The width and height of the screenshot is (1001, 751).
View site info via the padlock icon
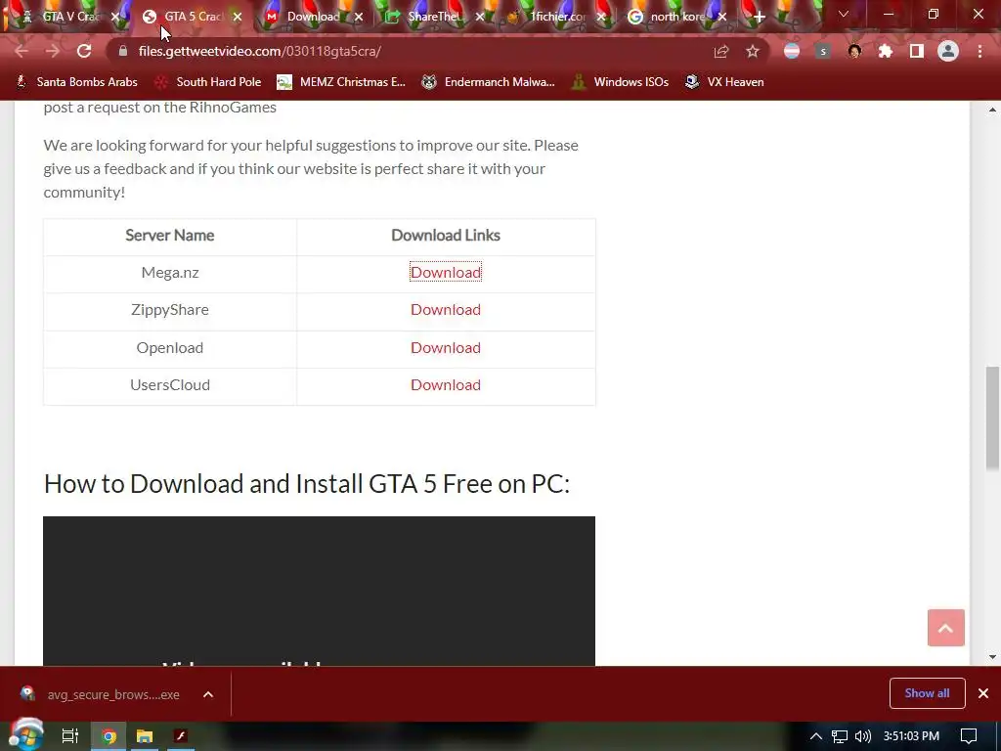[123, 51]
